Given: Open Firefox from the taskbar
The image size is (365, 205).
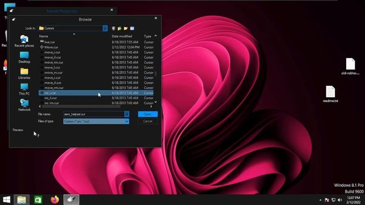Looking at the screenshot, I should [55, 200].
